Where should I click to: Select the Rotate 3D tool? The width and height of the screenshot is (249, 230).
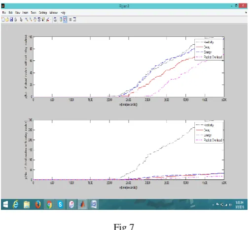point(39,20)
